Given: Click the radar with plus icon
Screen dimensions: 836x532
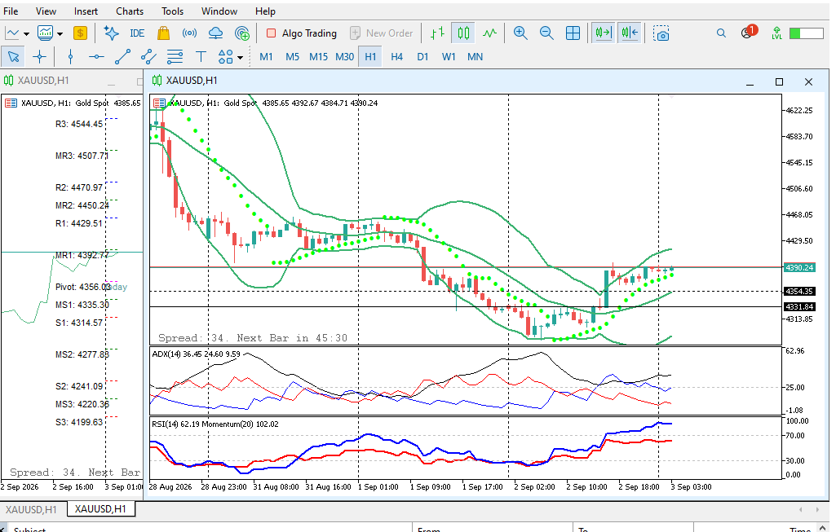Looking at the screenshot, I should click(242, 33).
